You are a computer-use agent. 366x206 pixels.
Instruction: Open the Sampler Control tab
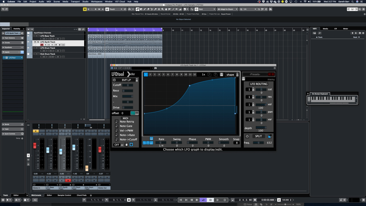[x=64, y=195]
